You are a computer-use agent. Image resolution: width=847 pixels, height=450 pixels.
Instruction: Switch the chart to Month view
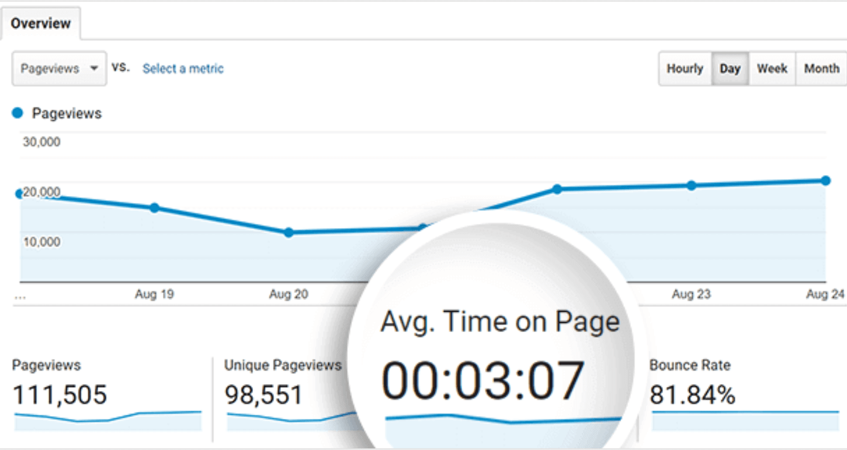[821, 68]
